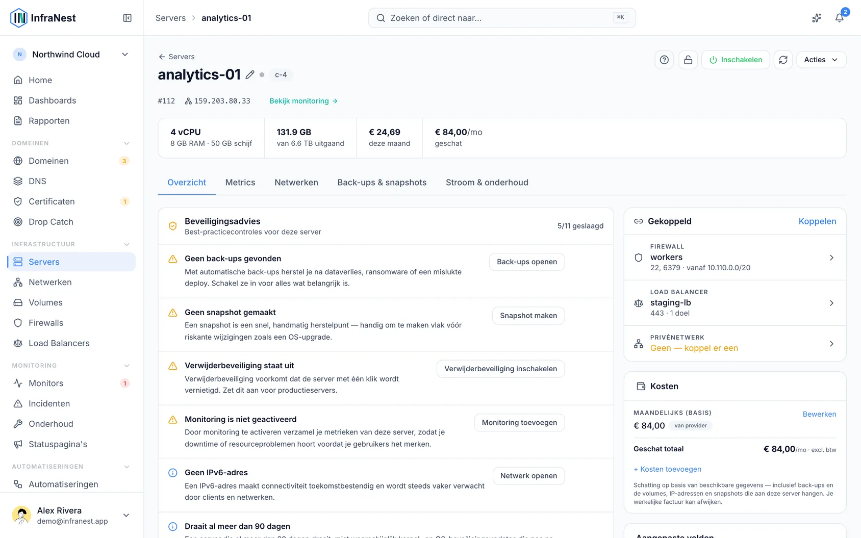Toggle server power with Inschakelen
Viewport: 861px width, 538px height.
(736, 60)
